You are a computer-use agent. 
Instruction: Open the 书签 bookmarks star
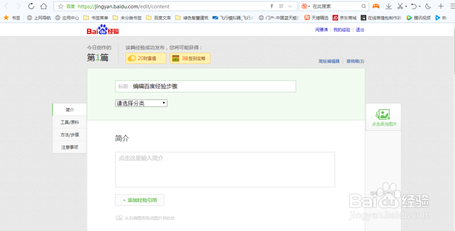[12, 18]
